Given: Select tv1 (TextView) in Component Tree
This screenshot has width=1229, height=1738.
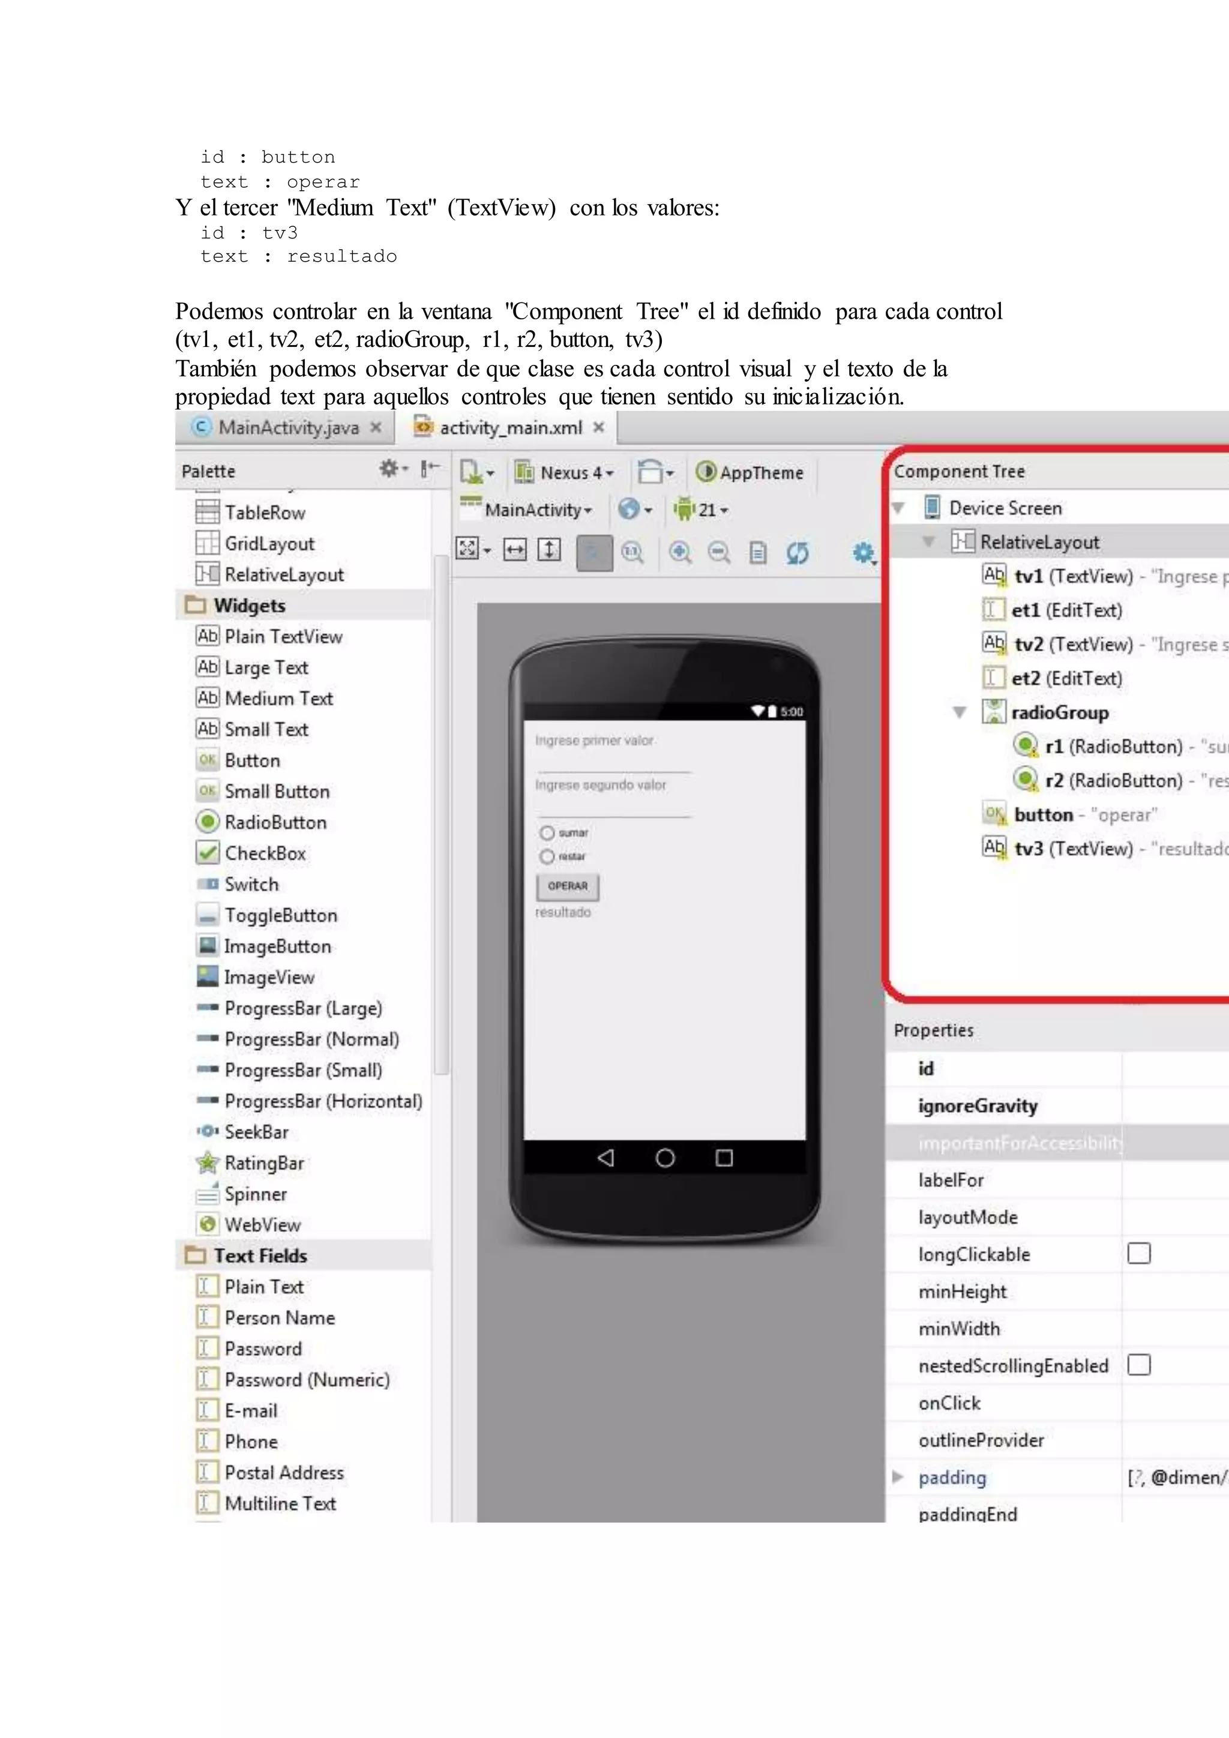Looking at the screenshot, I should (x=1105, y=576).
